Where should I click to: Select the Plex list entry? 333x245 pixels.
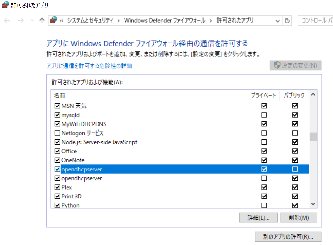coord(67,187)
